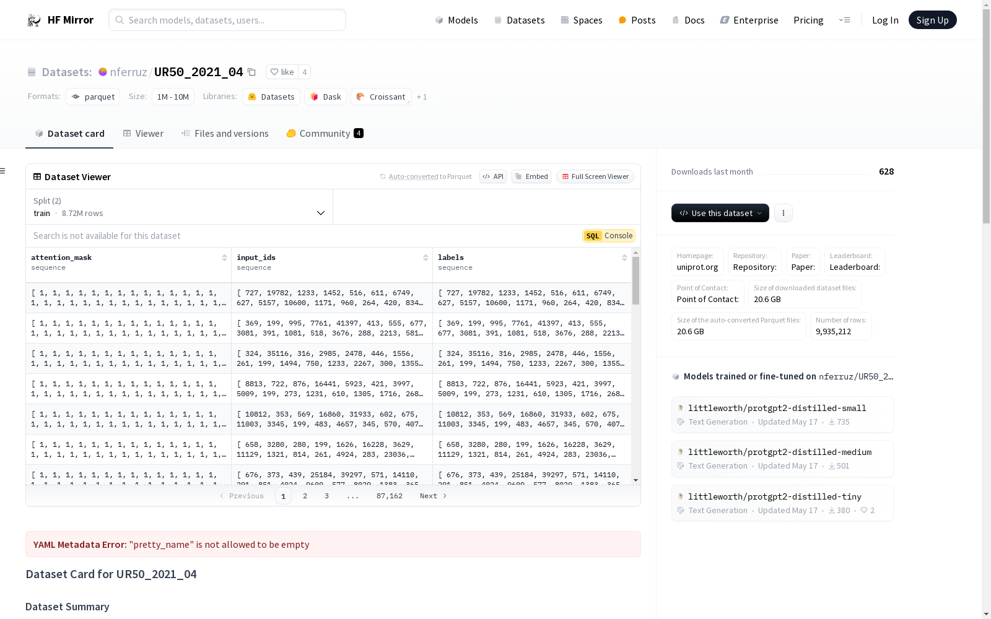Focus the search models input field
This screenshot has height=619, width=991.
point(227,20)
